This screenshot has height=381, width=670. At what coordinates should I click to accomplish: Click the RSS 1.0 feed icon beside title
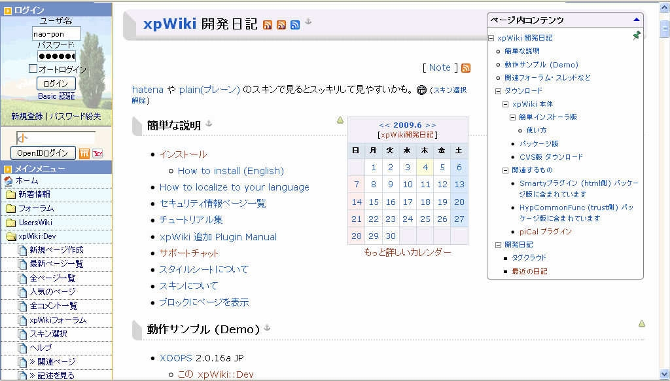[x=268, y=25]
